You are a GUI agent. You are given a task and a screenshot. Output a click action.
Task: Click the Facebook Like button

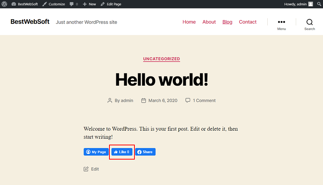pyautogui.click(x=122, y=152)
